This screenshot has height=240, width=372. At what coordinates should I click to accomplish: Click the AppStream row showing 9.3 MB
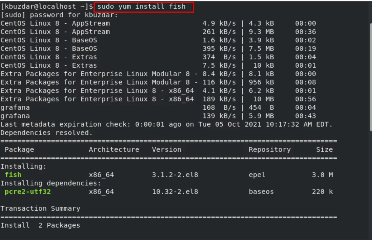pyautogui.click(x=158, y=32)
